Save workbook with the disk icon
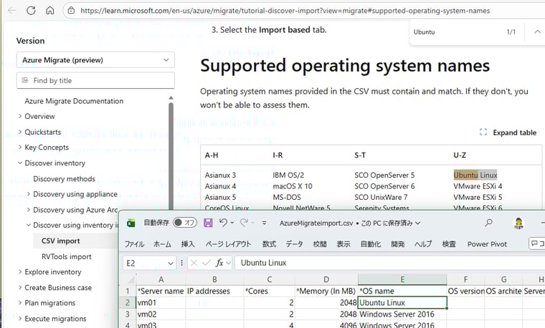This screenshot has width=545, height=328. [208, 223]
